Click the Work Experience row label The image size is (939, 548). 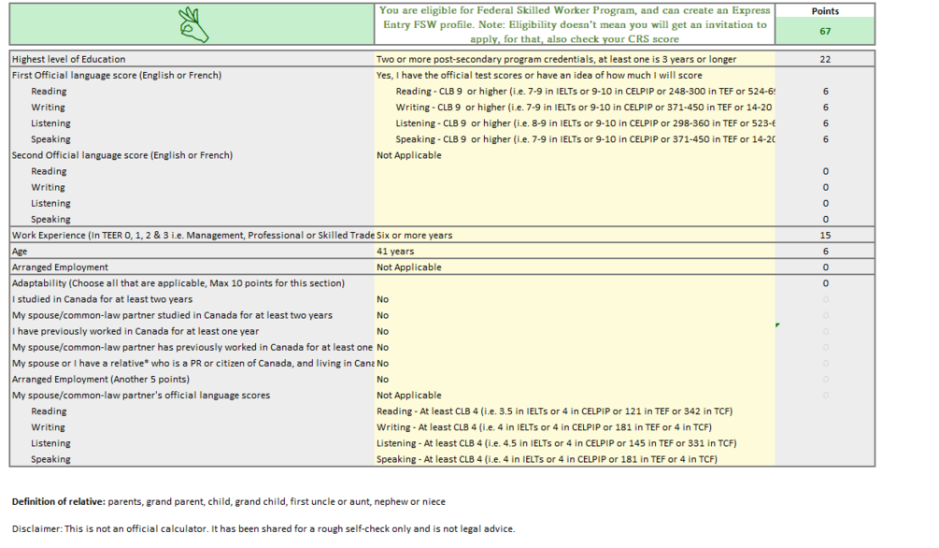click(192, 235)
